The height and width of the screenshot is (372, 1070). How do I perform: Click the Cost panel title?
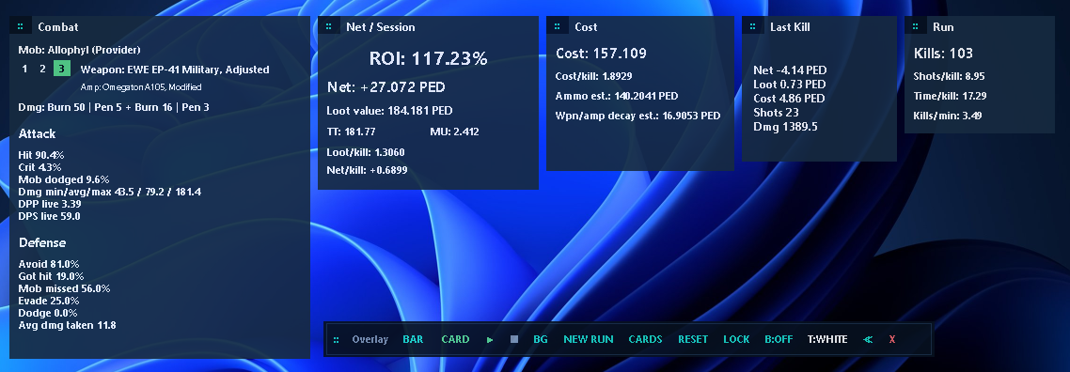click(586, 27)
